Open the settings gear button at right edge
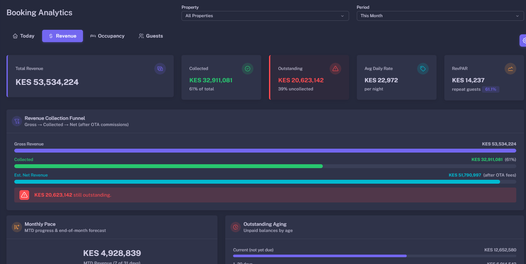Image resolution: width=526 pixels, height=264 pixels. coord(523,40)
